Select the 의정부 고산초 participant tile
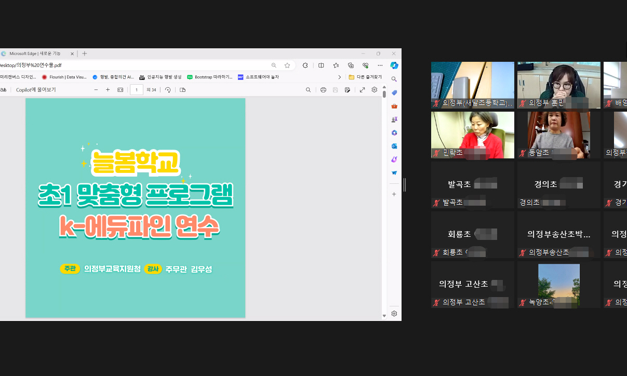627x376 pixels. pyautogui.click(x=473, y=285)
